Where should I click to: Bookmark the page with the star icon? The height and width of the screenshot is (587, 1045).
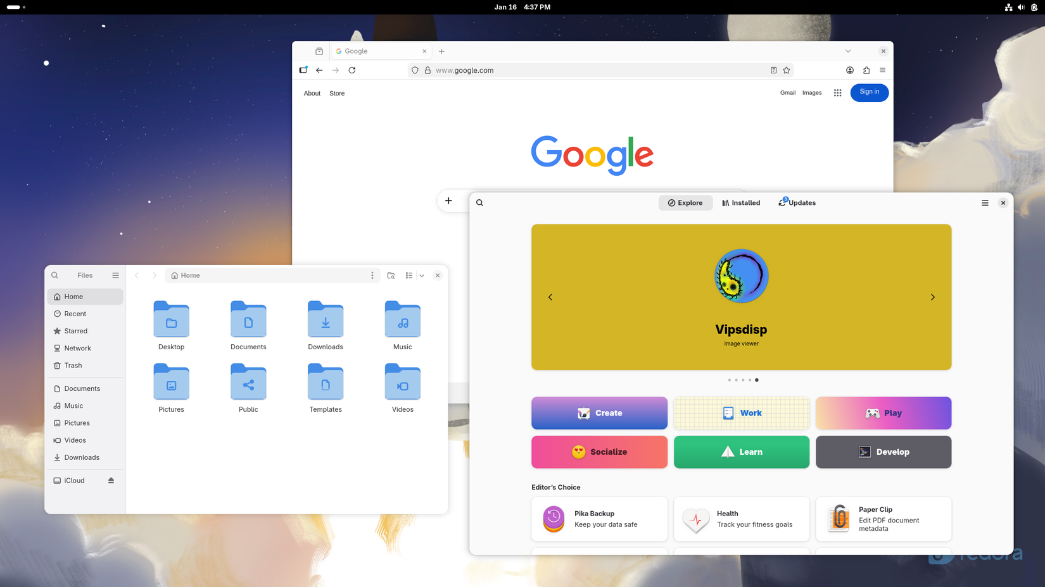click(787, 70)
